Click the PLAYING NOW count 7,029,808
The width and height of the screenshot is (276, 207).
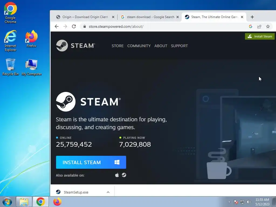pyautogui.click(x=135, y=144)
